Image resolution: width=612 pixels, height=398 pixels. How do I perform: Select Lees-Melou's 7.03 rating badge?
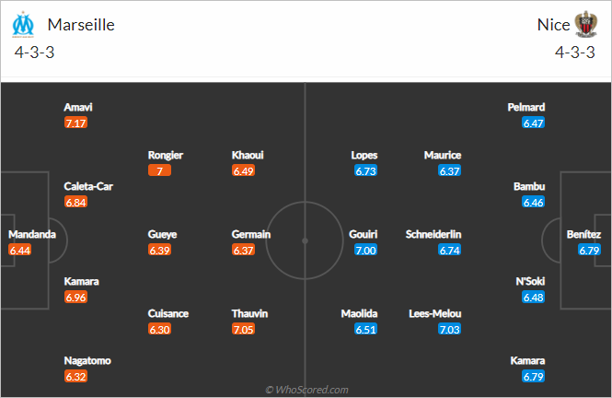click(450, 329)
